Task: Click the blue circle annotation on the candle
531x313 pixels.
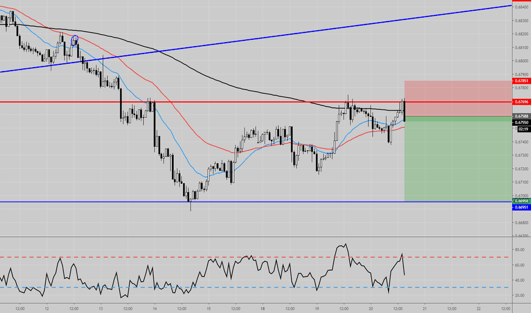Action: (75, 39)
